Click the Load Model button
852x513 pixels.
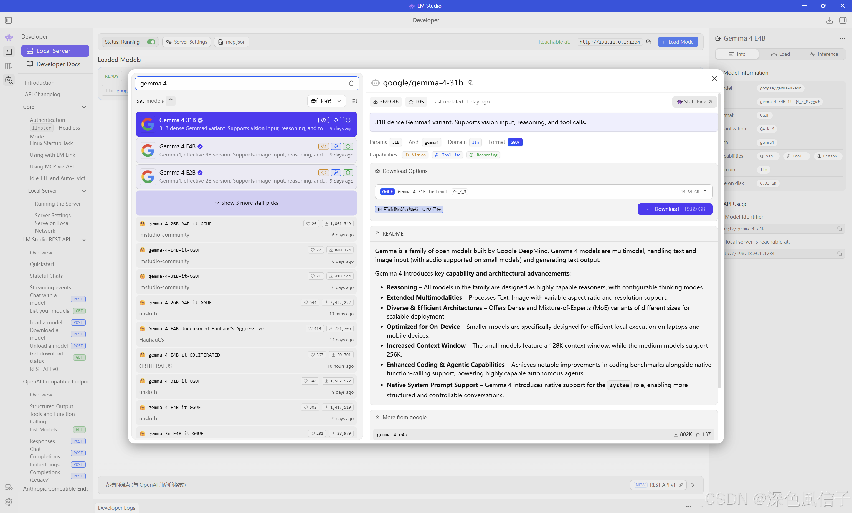tap(678, 42)
